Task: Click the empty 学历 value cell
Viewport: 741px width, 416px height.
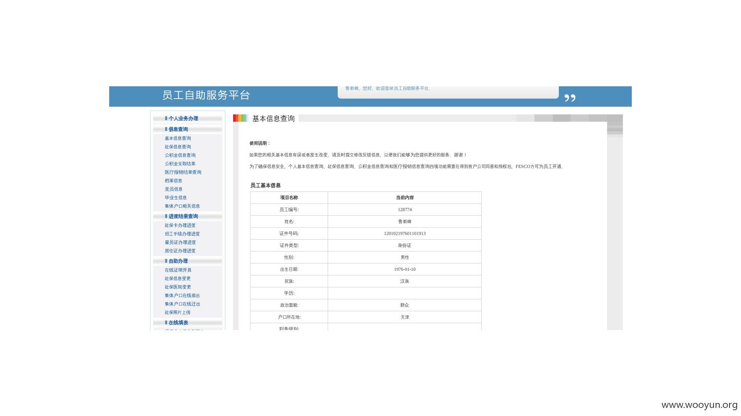Action: (x=405, y=293)
